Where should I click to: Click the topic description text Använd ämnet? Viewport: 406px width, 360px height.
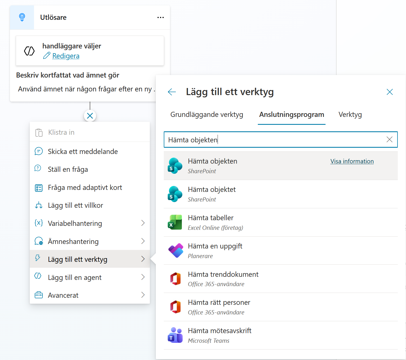(x=86, y=89)
